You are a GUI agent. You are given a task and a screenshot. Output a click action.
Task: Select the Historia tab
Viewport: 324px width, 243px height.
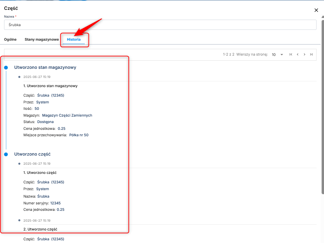click(74, 39)
